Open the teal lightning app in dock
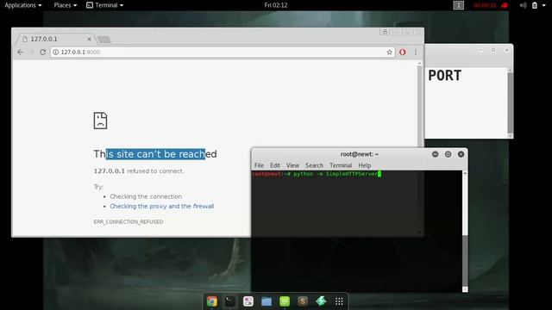This screenshot has height=310, width=552. pyautogui.click(x=321, y=301)
